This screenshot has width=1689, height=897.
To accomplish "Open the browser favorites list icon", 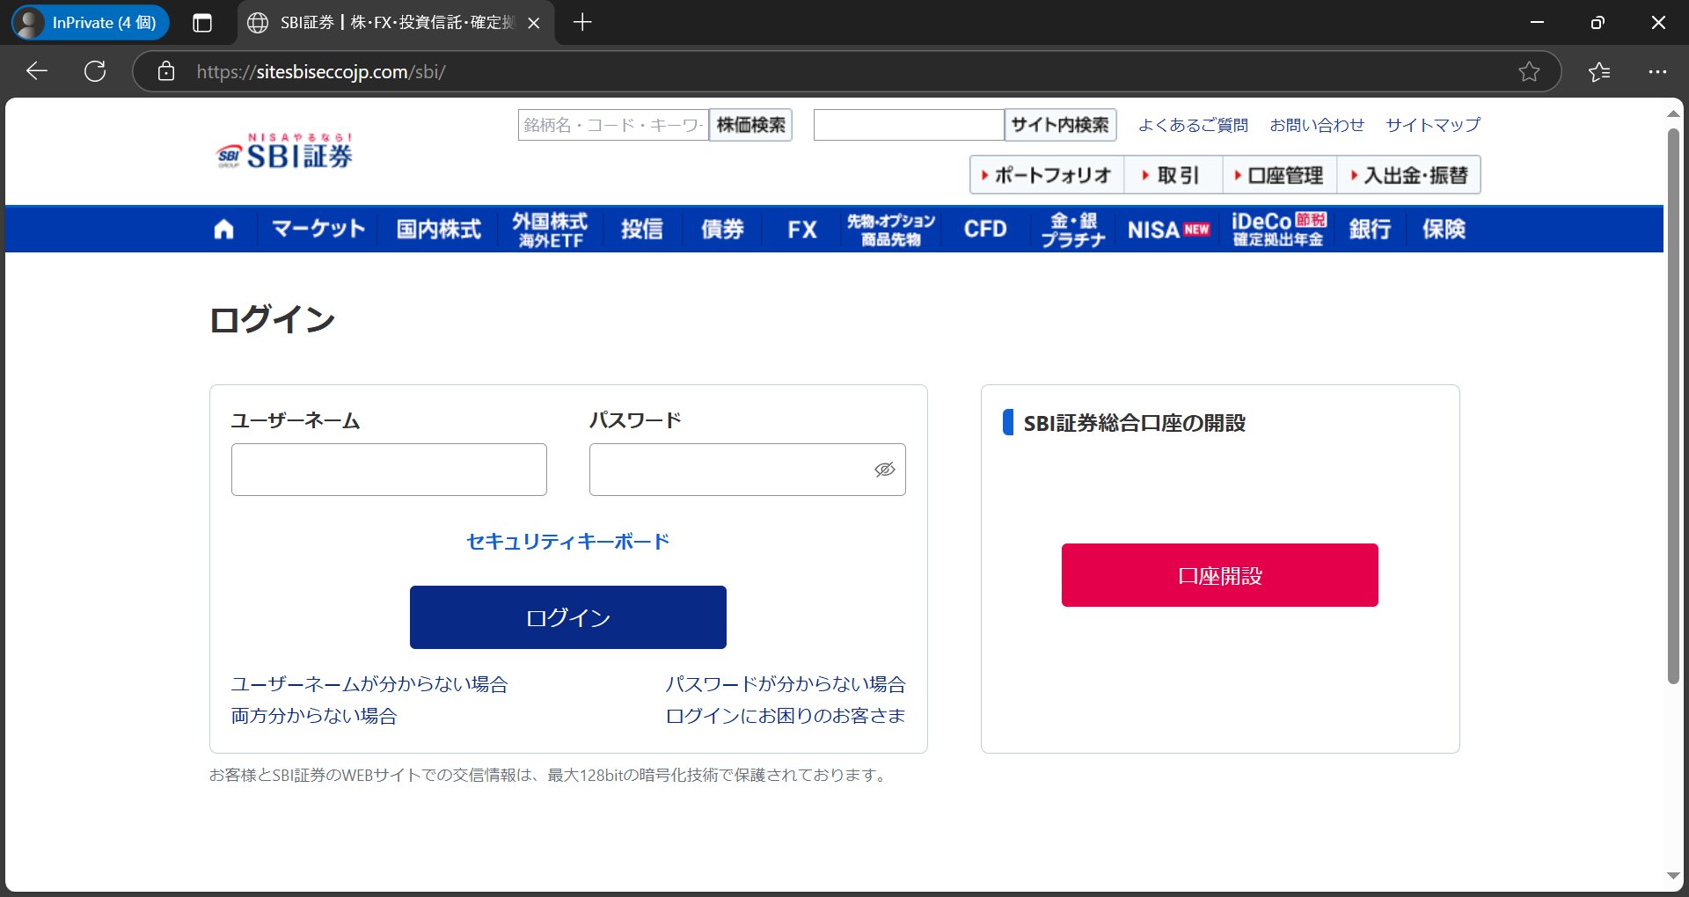I will tap(1599, 71).
